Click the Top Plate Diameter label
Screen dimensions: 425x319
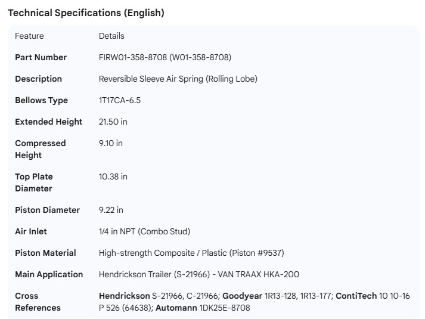point(34,182)
